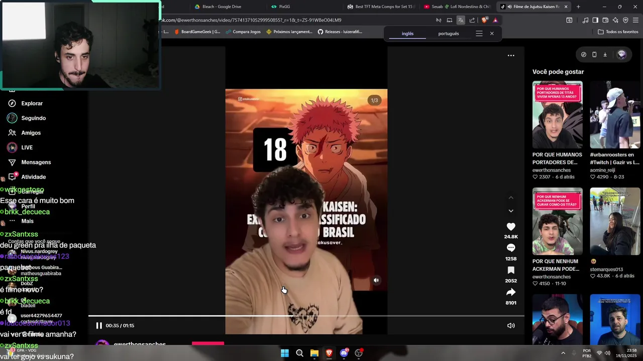The width and height of the screenshot is (643, 361).
Task: Open Mensagens in the sidebar
Action: click(30, 162)
